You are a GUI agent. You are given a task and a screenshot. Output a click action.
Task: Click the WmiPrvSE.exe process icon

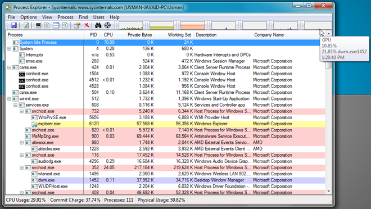pyautogui.click(x=34, y=117)
